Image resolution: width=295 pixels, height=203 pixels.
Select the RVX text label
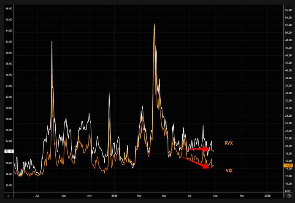(228, 143)
